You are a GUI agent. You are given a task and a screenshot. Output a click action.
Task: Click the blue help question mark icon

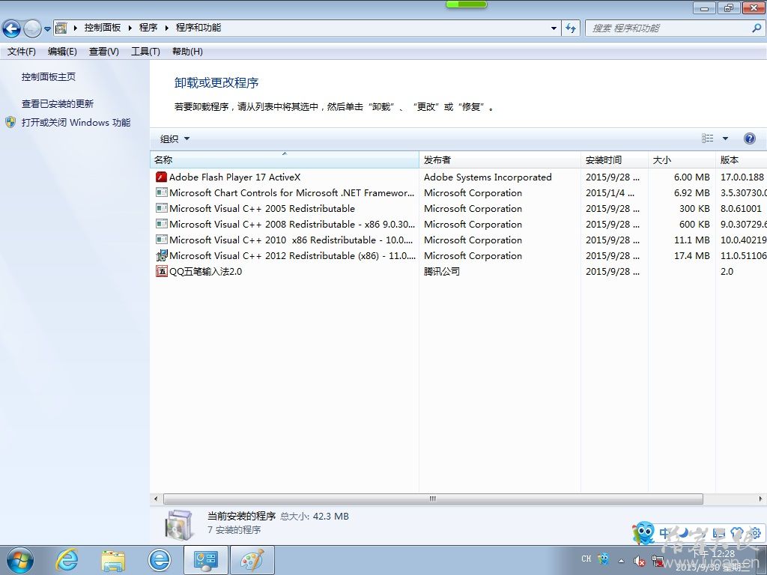point(749,139)
